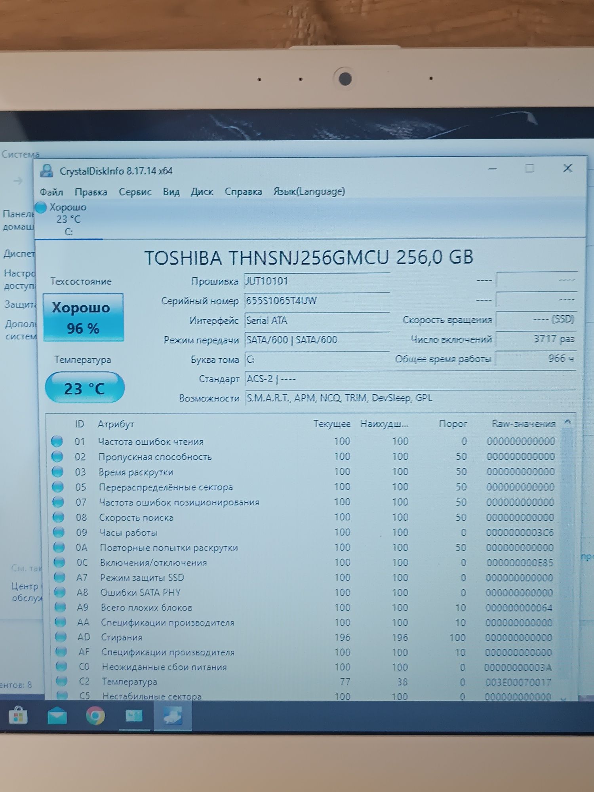Click the SMART list scrollbar up arrow
The height and width of the screenshot is (792, 594).
point(567,422)
